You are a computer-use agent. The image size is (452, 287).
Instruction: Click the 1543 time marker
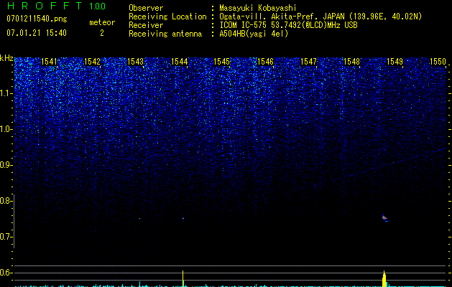pyautogui.click(x=136, y=62)
